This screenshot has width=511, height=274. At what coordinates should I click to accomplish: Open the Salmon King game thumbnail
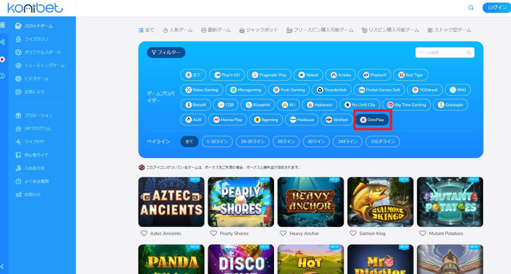[380, 202]
